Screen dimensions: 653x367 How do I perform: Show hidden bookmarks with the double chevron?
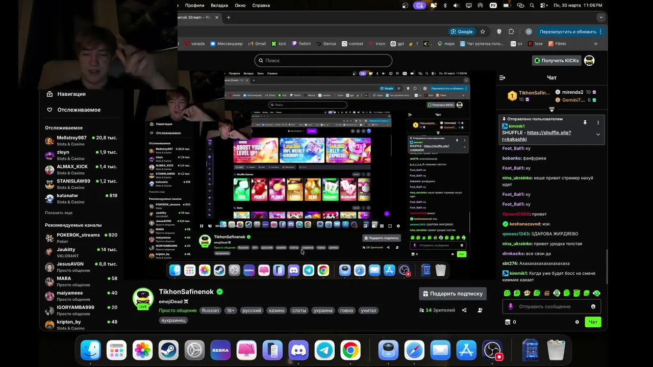coord(595,44)
